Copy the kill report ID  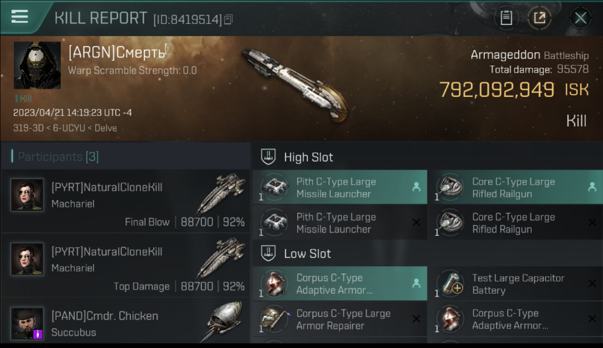click(228, 19)
